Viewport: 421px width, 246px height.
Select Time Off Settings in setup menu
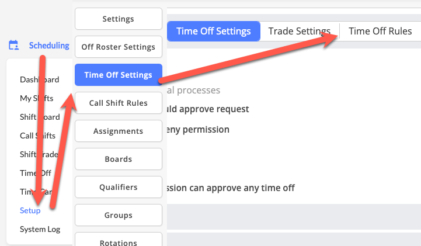tap(118, 75)
